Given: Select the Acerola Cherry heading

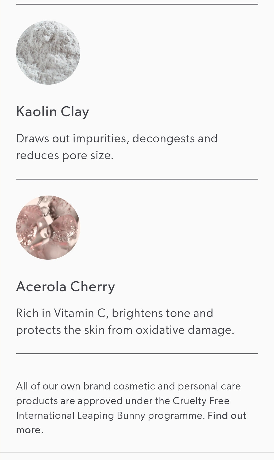Looking at the screenshot, I should (65, 287).
